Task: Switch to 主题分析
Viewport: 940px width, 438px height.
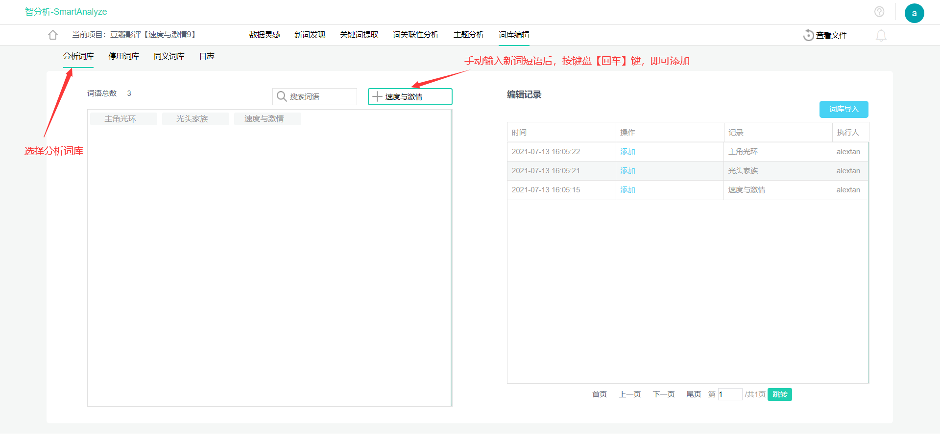Action: (469, 35)
